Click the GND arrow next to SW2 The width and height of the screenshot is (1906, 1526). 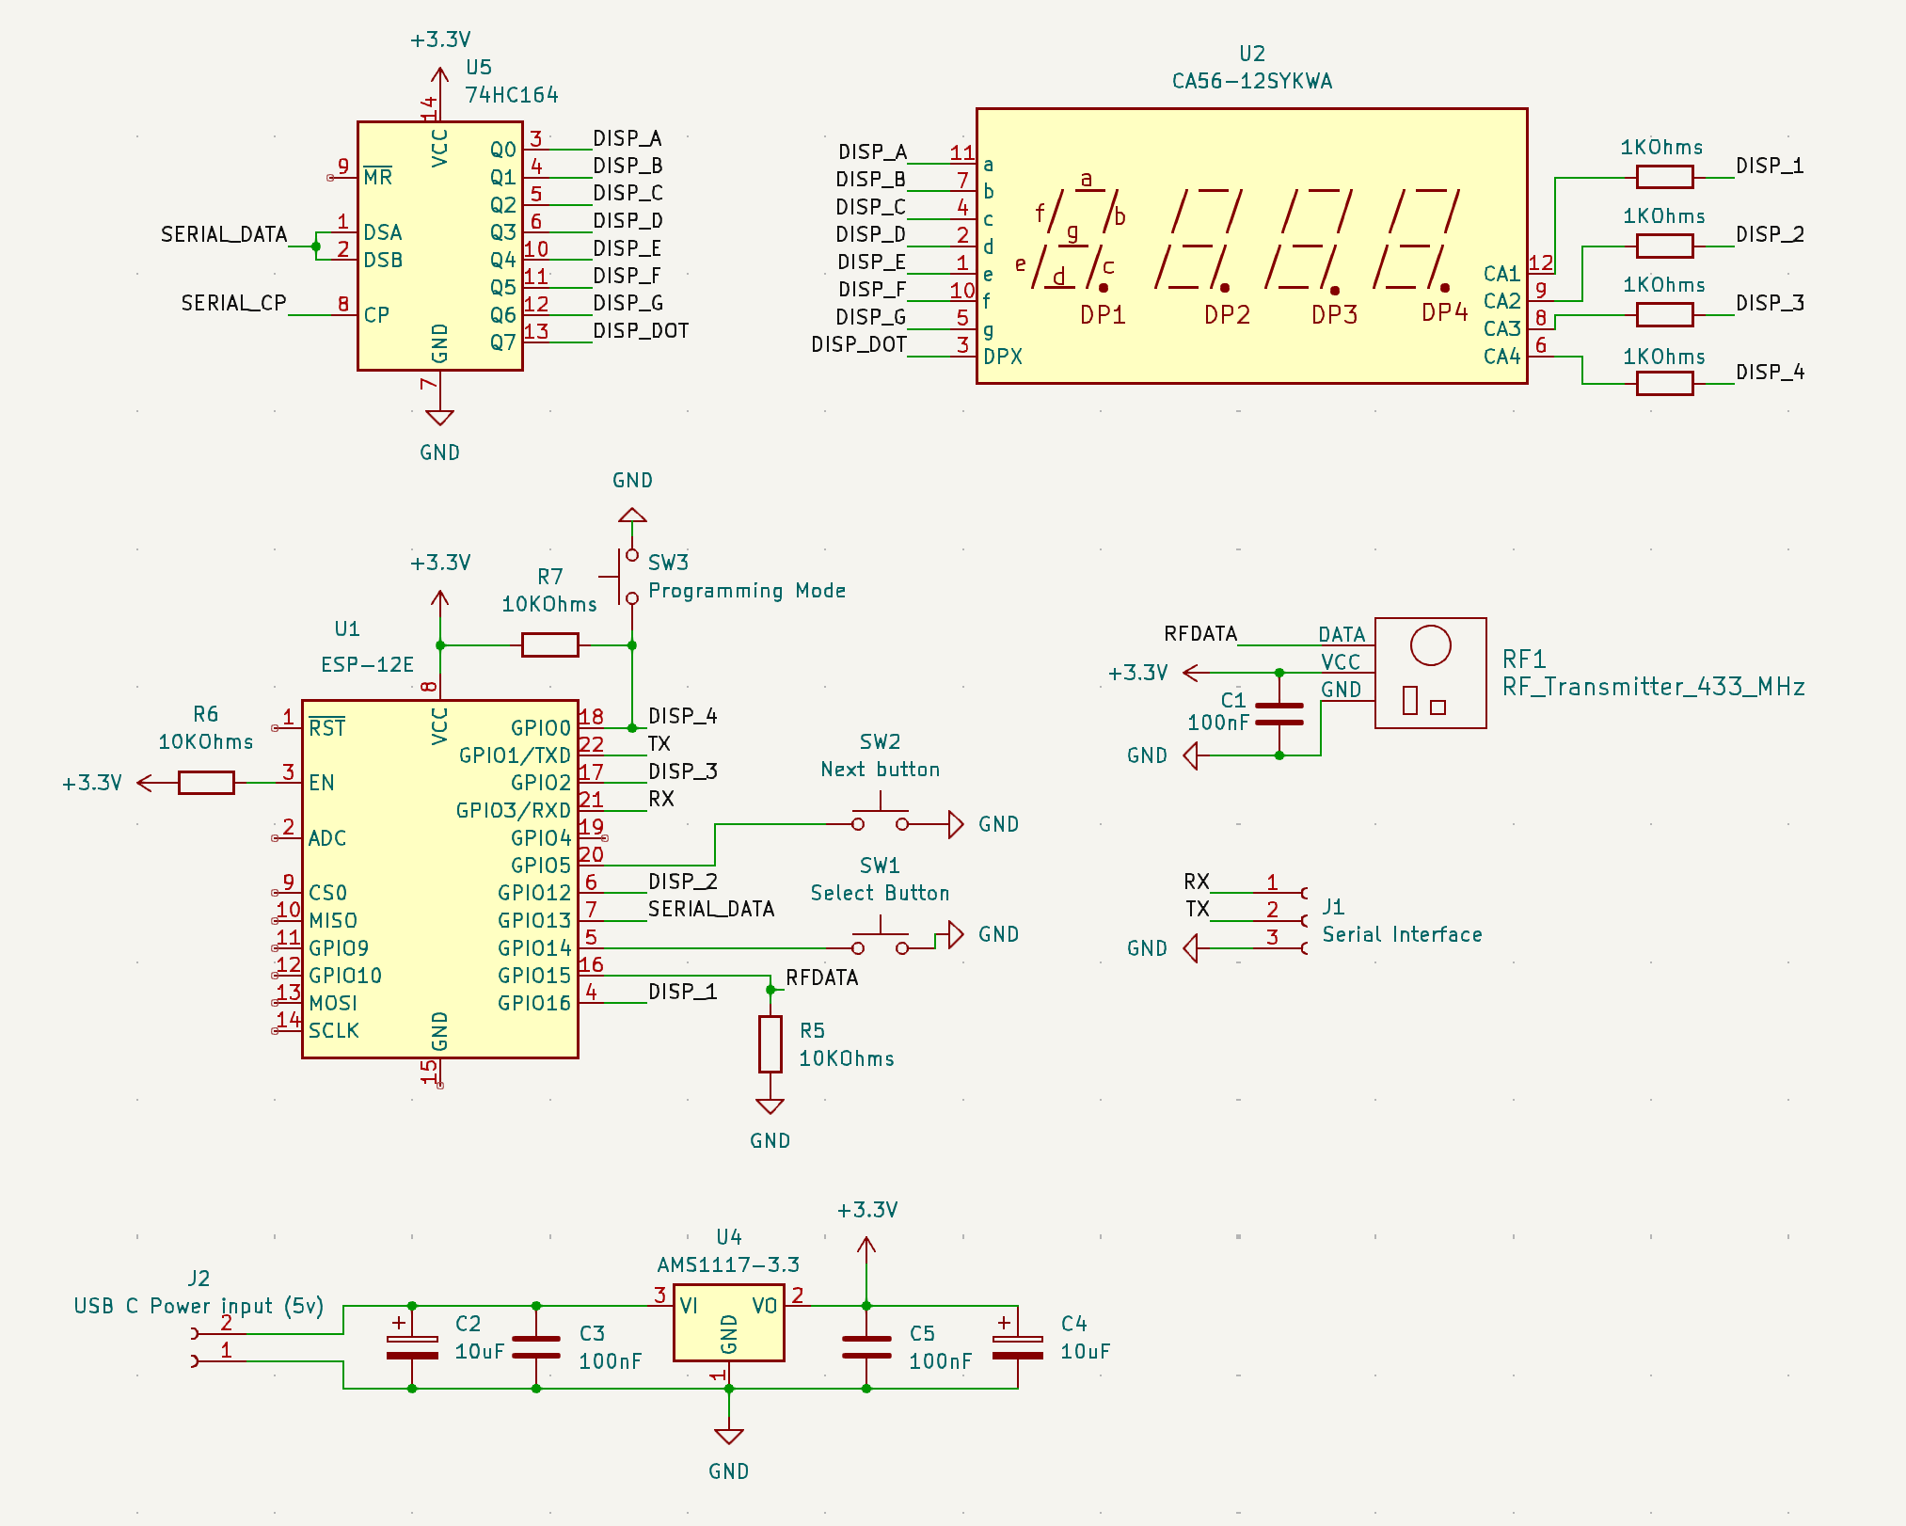point(956,825)
